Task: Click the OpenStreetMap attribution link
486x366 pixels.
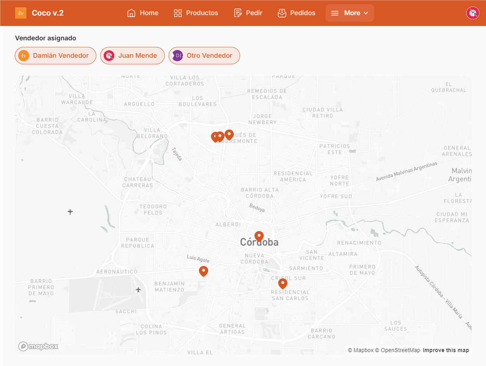Action: [x=399, y=350]
